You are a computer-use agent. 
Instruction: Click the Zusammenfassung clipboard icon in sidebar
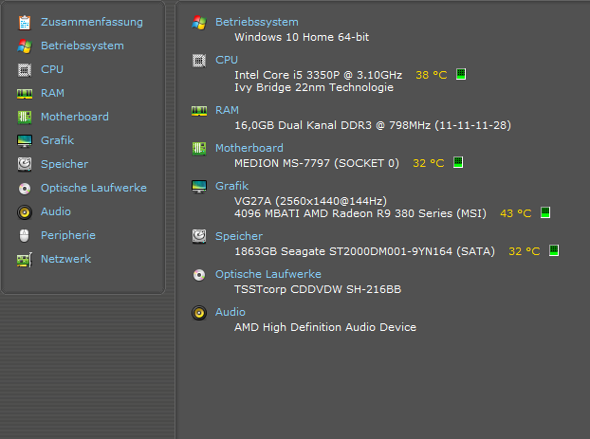[25, 22]
